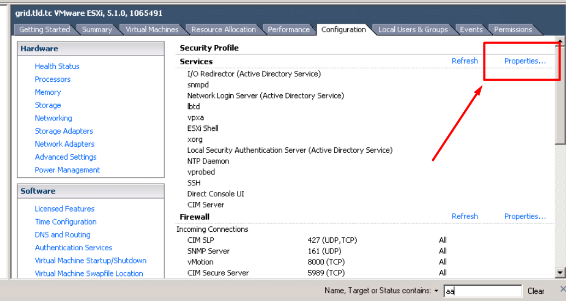Image resolution: width=566 pixels, height=301 pixels.
Task: Select vMotion firewall row
Action: click(200, 262)
